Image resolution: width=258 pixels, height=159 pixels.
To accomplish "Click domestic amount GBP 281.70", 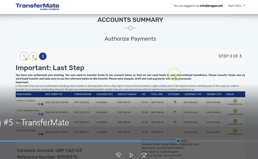I will (x=124, y=132).
